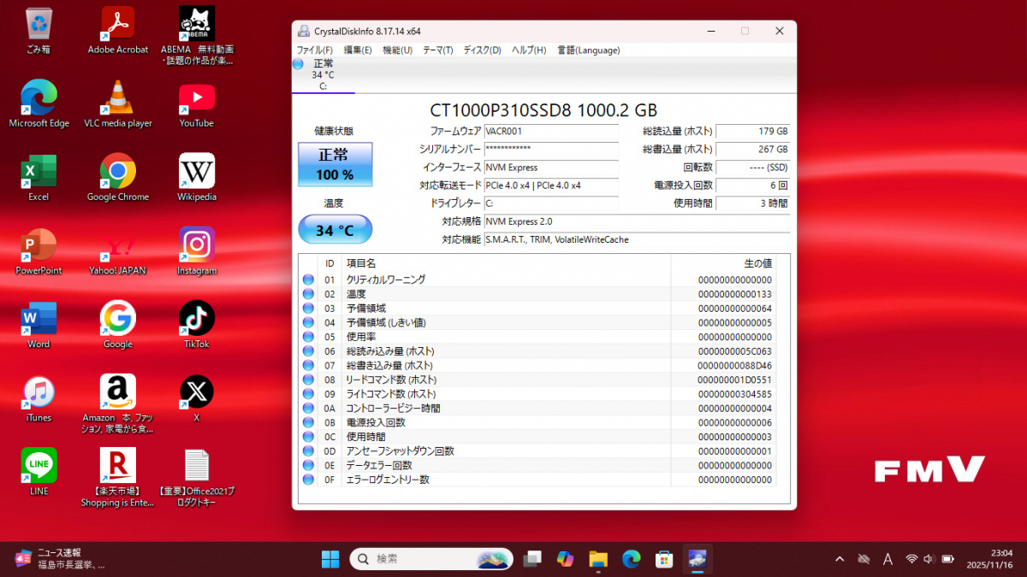
Task: Click the 34 °C temperature button
Action: (335, 230)
